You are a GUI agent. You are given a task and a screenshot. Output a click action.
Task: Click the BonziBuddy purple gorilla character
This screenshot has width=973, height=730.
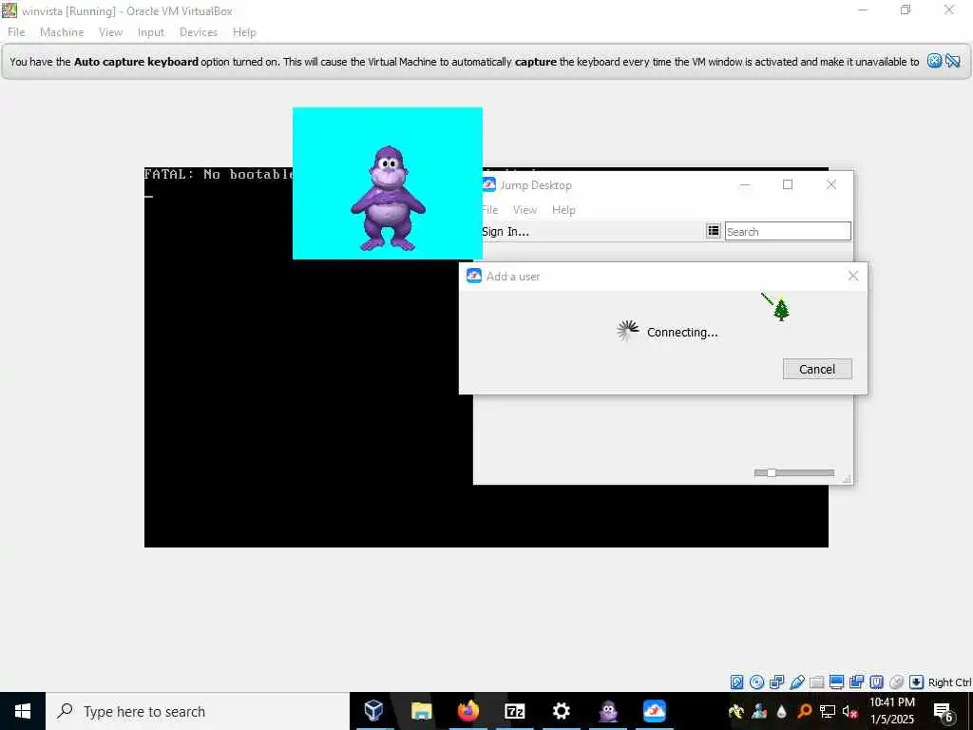click(388, 199)
